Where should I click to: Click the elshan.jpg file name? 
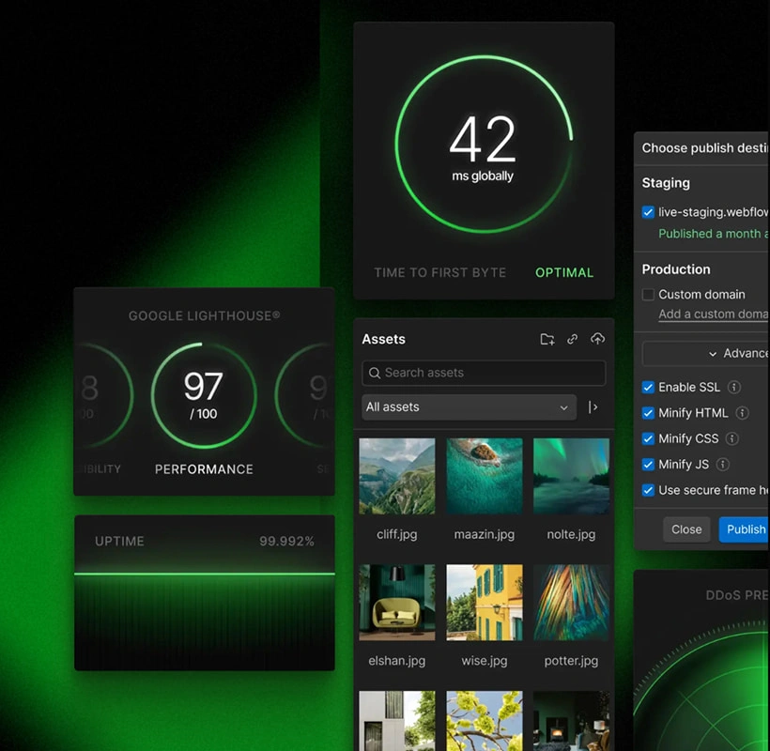(397, 661)
